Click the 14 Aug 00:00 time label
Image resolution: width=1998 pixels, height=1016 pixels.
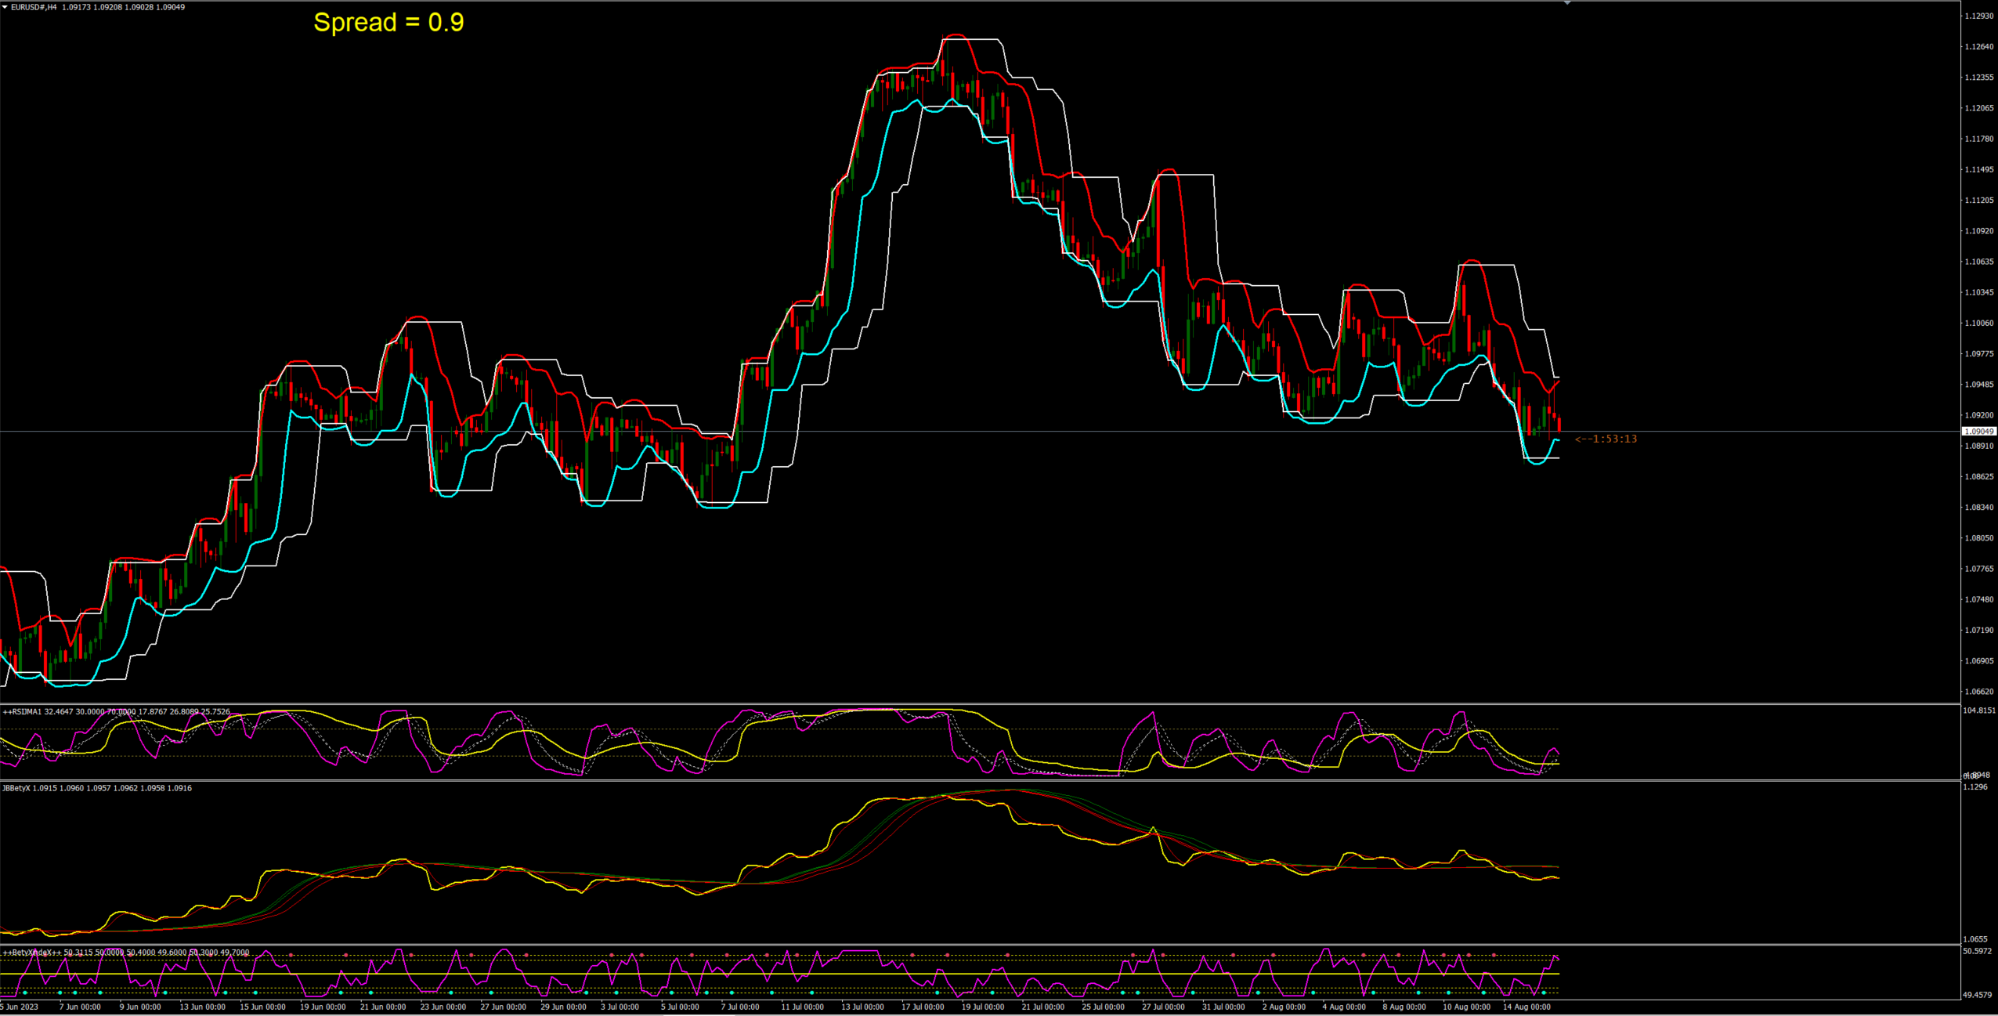(1527, 1007)
